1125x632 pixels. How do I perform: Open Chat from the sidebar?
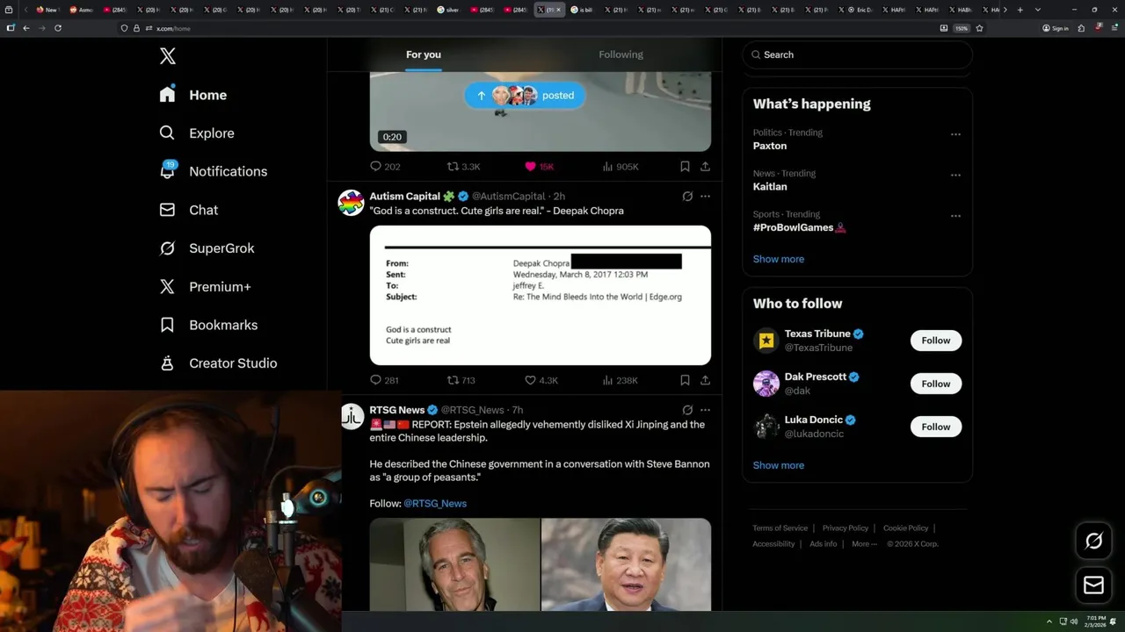point(189,210)
